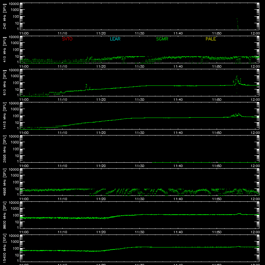This screenshot has width=265, height=265.
Task: Click the 610 MHz burst peak near 11:55
Action: tap(237, 81)
